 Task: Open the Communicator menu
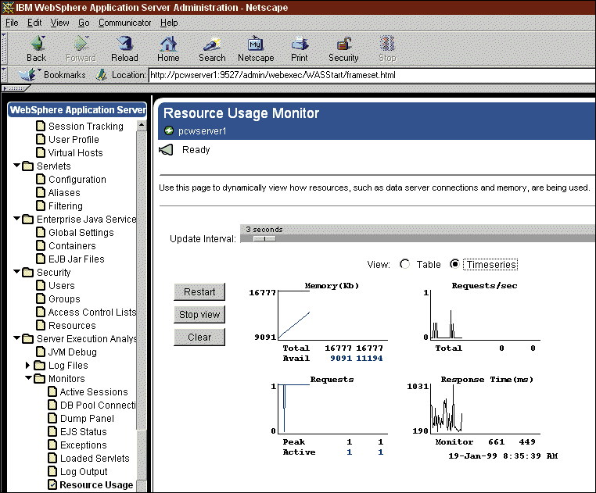[x=124, y=23]
